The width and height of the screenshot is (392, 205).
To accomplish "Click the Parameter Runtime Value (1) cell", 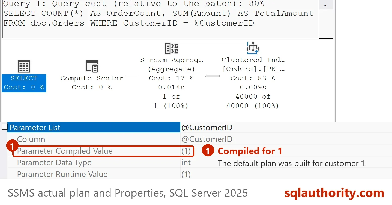I will [x=186, y=174].
